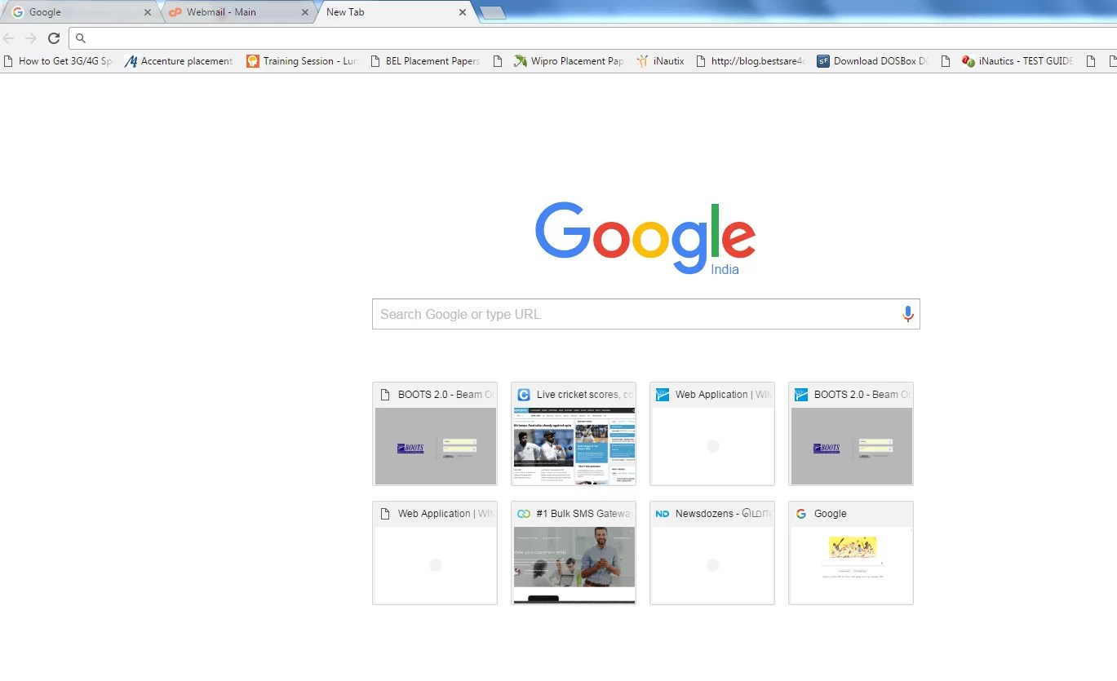Open the Newsdozens tile
Image resolution: width=1117 pixels, height=681 pixels.
tap(712, 553)
